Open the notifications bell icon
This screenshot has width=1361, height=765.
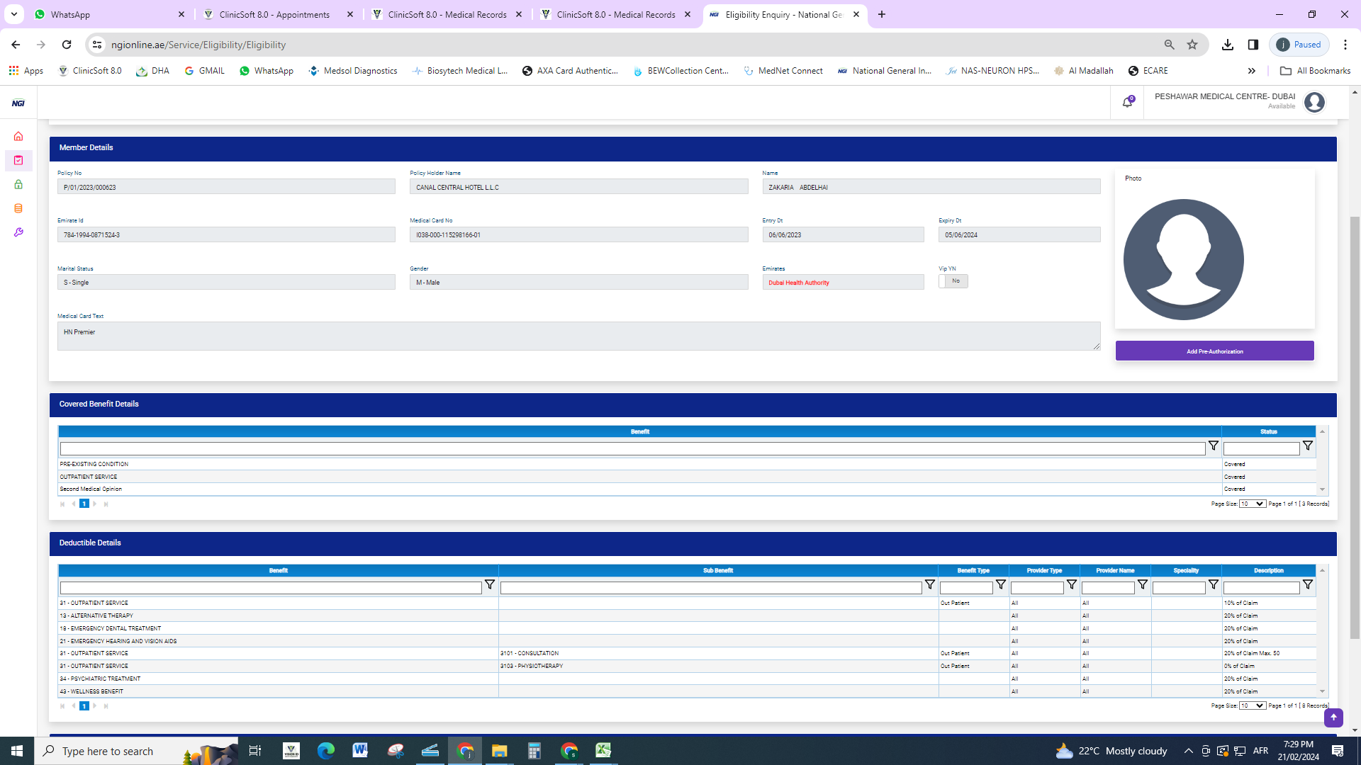[1127, 103]
